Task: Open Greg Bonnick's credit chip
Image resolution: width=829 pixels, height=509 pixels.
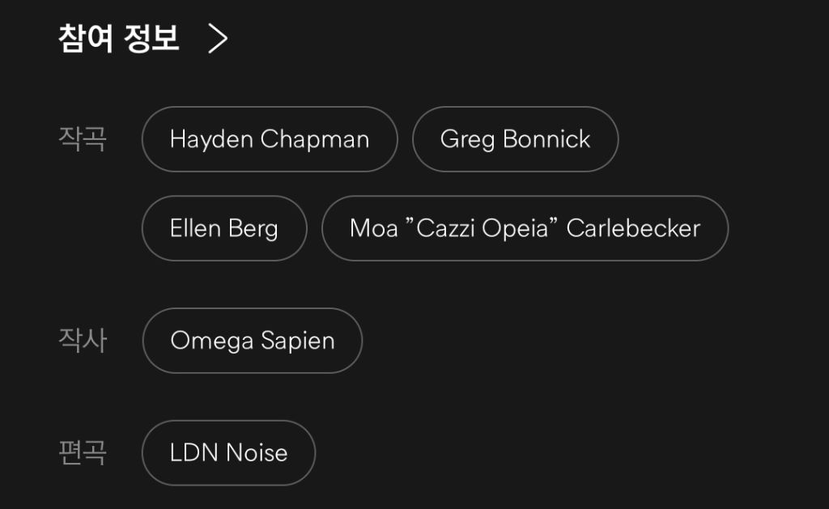Action: click(x=515, y=139)
